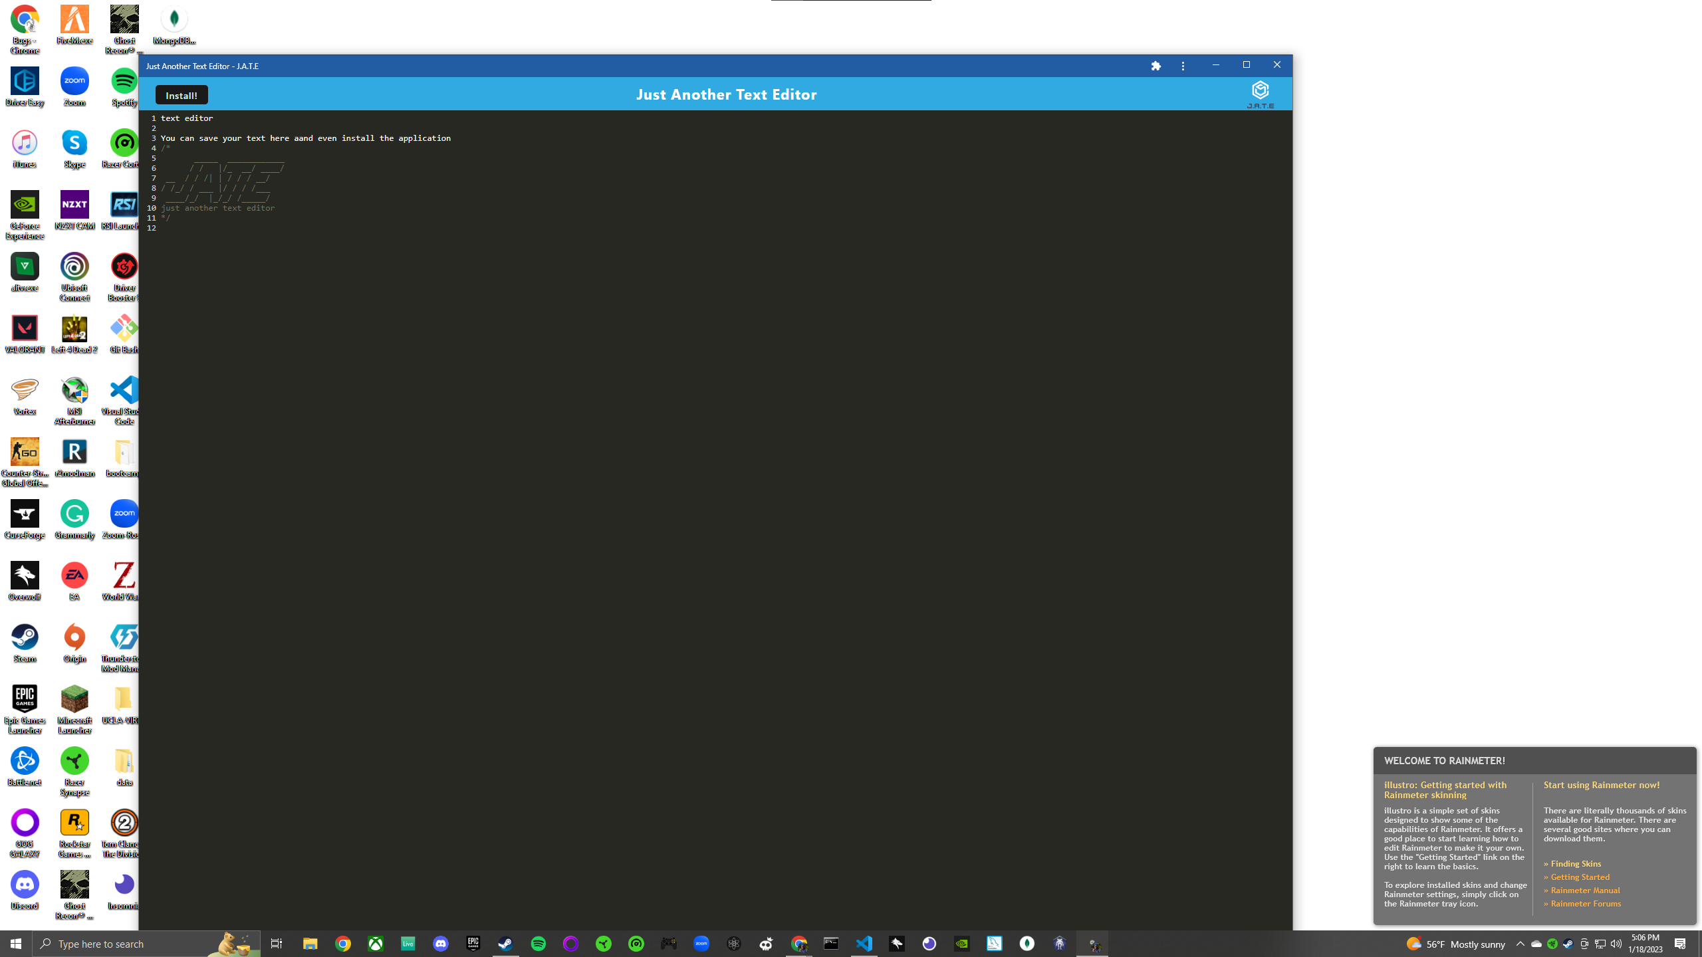Open the three-dot menu in J.A.T.E titlebar

1183,66
